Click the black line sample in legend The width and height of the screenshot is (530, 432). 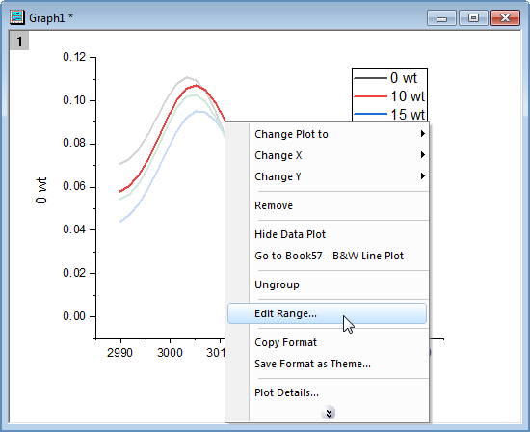370,78
